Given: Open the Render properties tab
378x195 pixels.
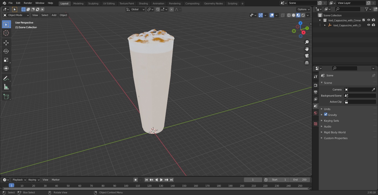Looking at the screenshot, I should (315, 85).
